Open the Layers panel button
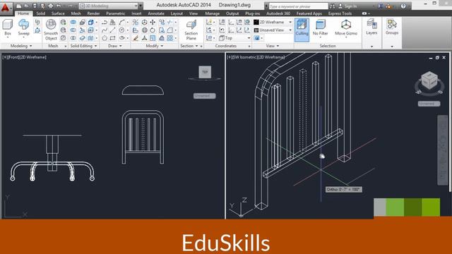The width and height of the screenshot is (452, 254). [371, 28]
